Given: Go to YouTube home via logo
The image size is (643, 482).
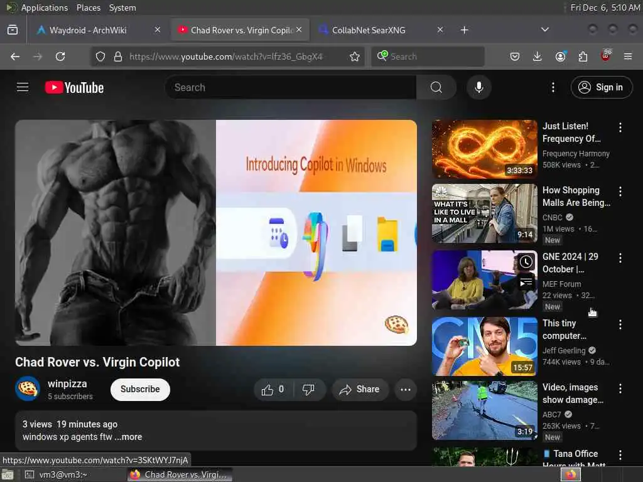Looking at the screenshot, I should [x=74, y=87].
